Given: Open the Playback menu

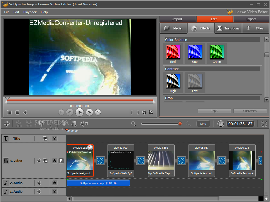Looking at the screenshot, I should coord(30,12).
